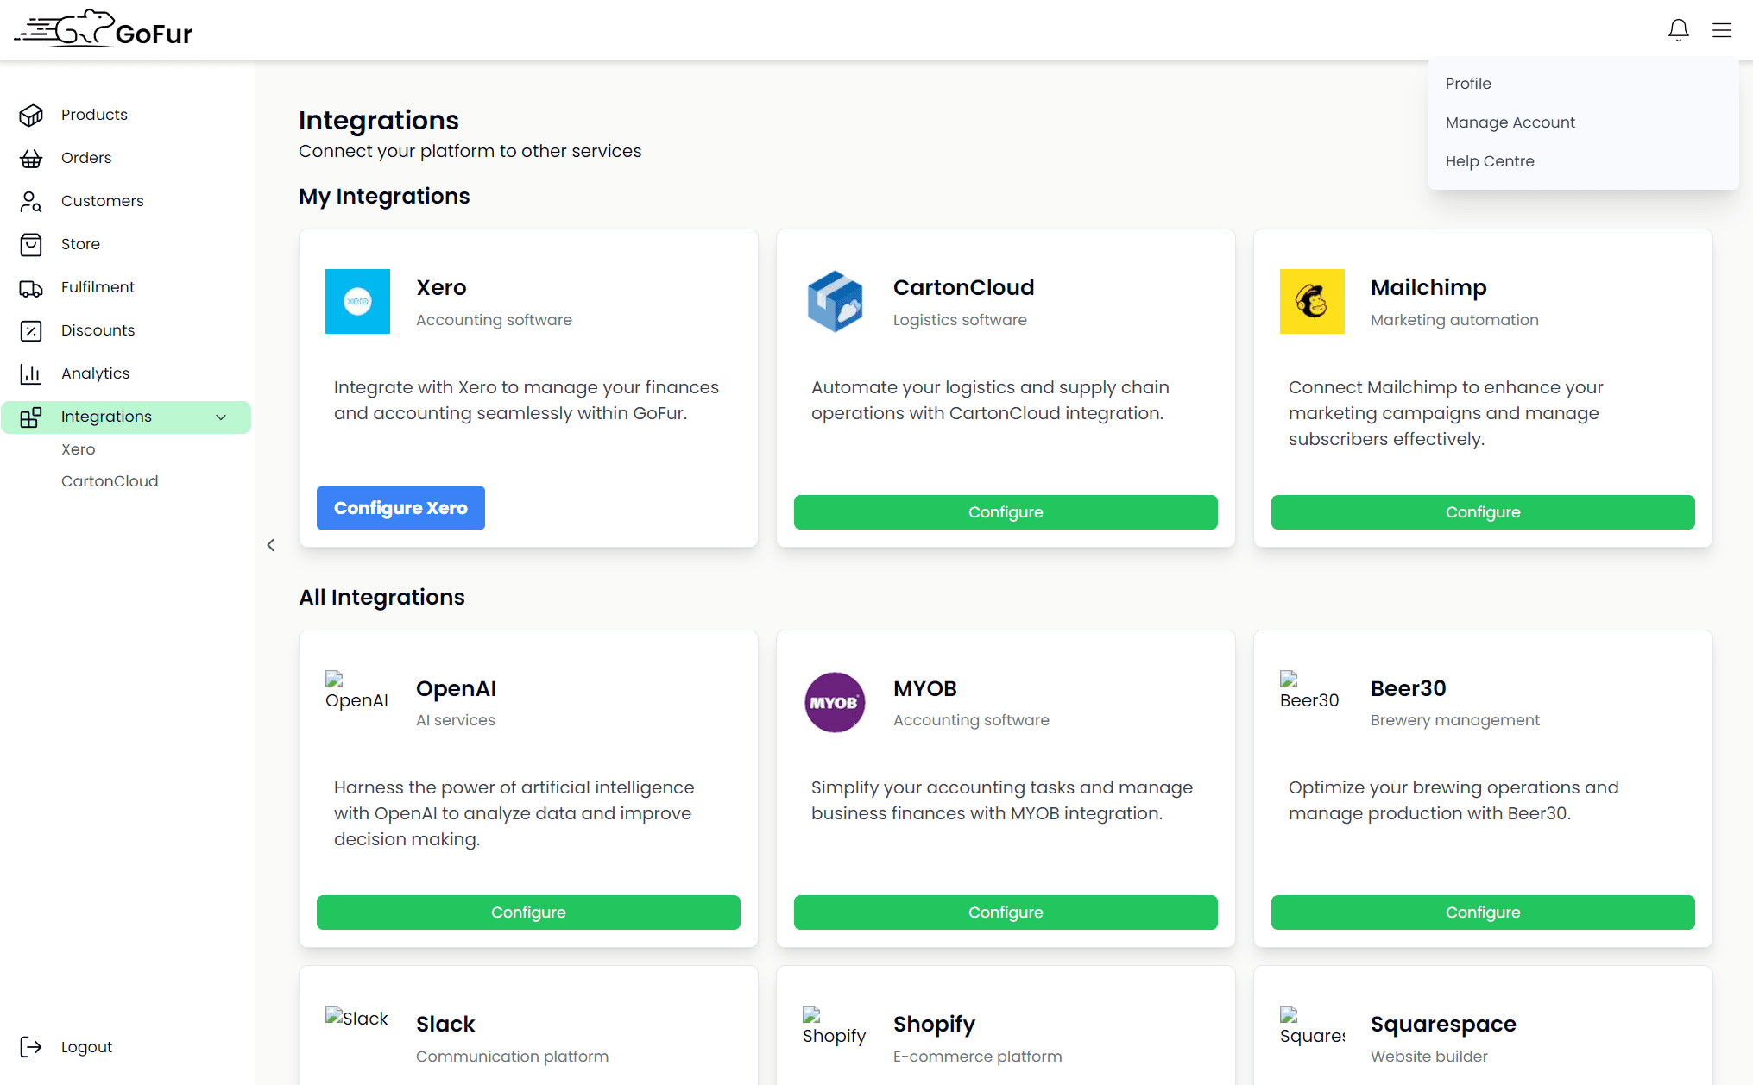Click the CartonCloud logo

click(835, 301)
